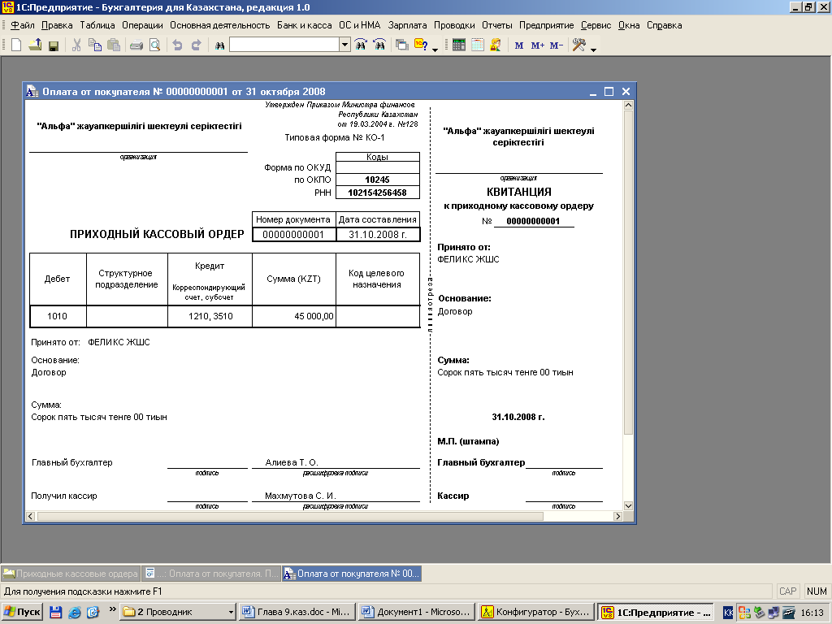Open the Предприятие menu
Screen dimensions: 832x624
click(546, 25)
